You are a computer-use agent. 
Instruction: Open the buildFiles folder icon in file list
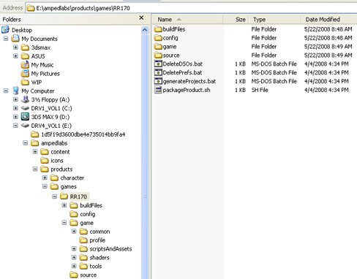158,29
